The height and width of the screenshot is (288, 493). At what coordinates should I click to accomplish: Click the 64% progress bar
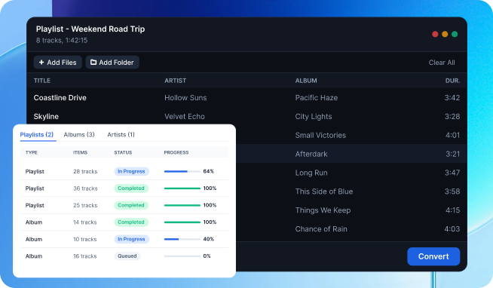coord(182,172)
